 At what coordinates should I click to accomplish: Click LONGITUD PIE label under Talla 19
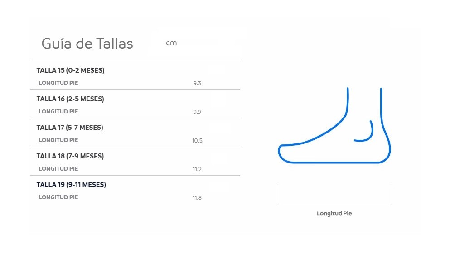(58, 197)
